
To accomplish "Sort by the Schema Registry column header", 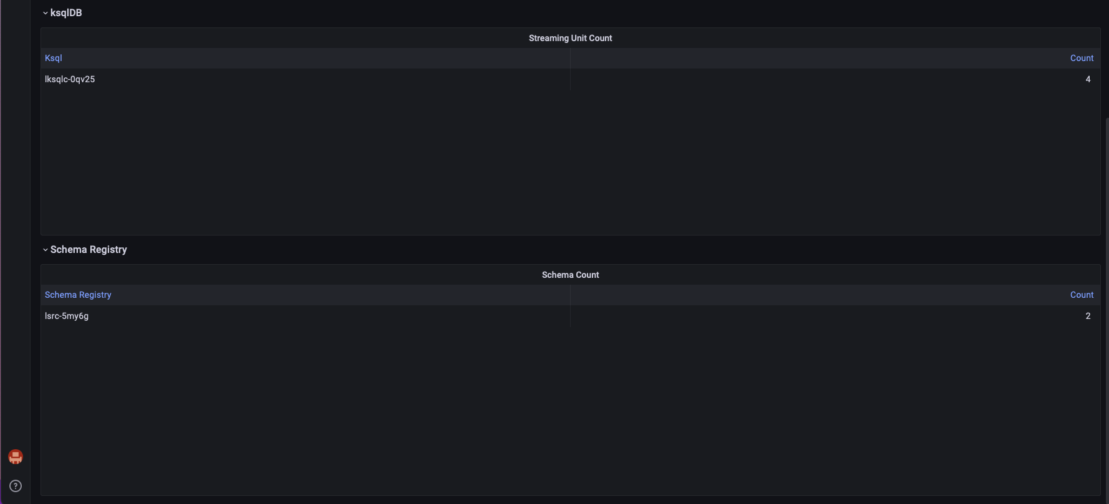I will (x=78, y=294).
